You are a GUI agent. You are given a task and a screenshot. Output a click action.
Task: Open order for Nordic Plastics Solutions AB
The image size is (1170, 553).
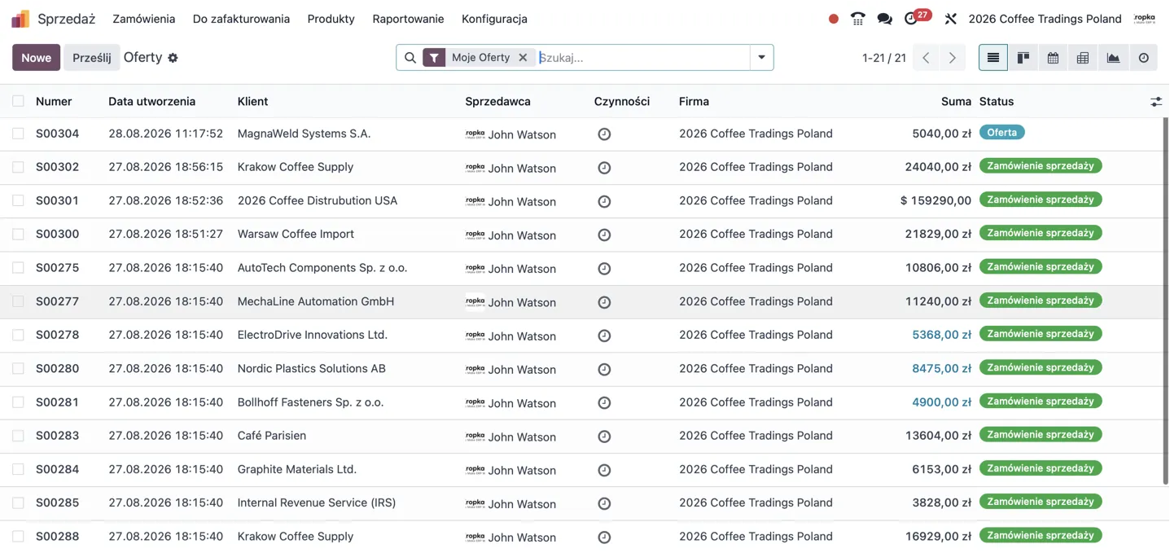coord(311,369)
